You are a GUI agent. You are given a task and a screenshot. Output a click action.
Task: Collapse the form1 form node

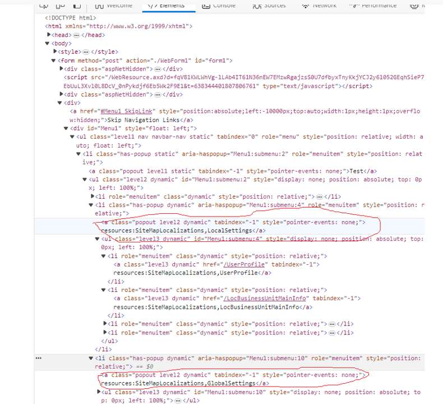pyautogui.click(x=53, y=60)
